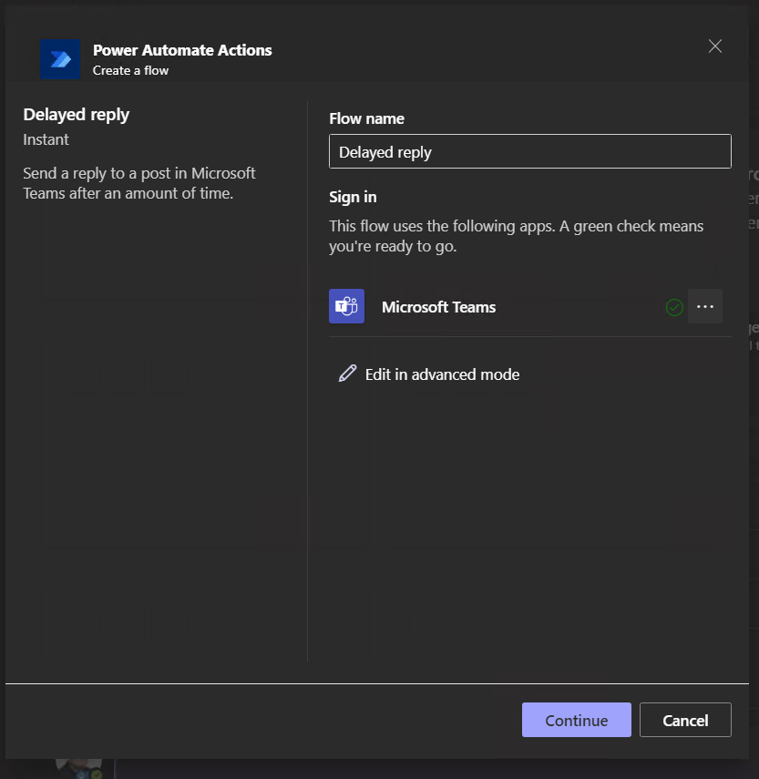Click the Flow name field label
The width and height of the screenshot is (759, 779).
(366, 118)
